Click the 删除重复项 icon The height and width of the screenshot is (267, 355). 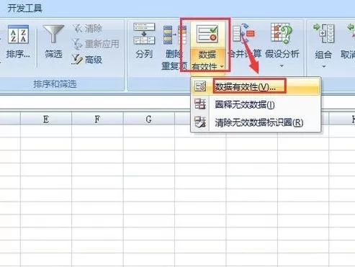point(175,35)
